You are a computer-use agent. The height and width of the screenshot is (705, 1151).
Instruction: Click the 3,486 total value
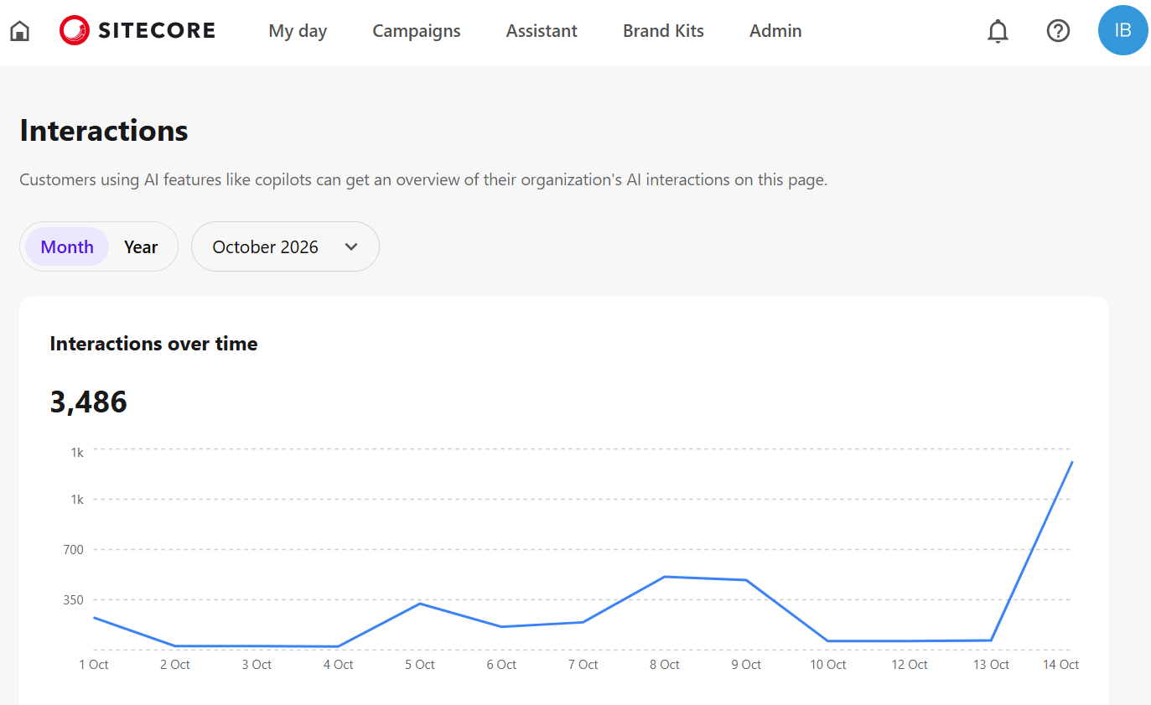[89, 402]
